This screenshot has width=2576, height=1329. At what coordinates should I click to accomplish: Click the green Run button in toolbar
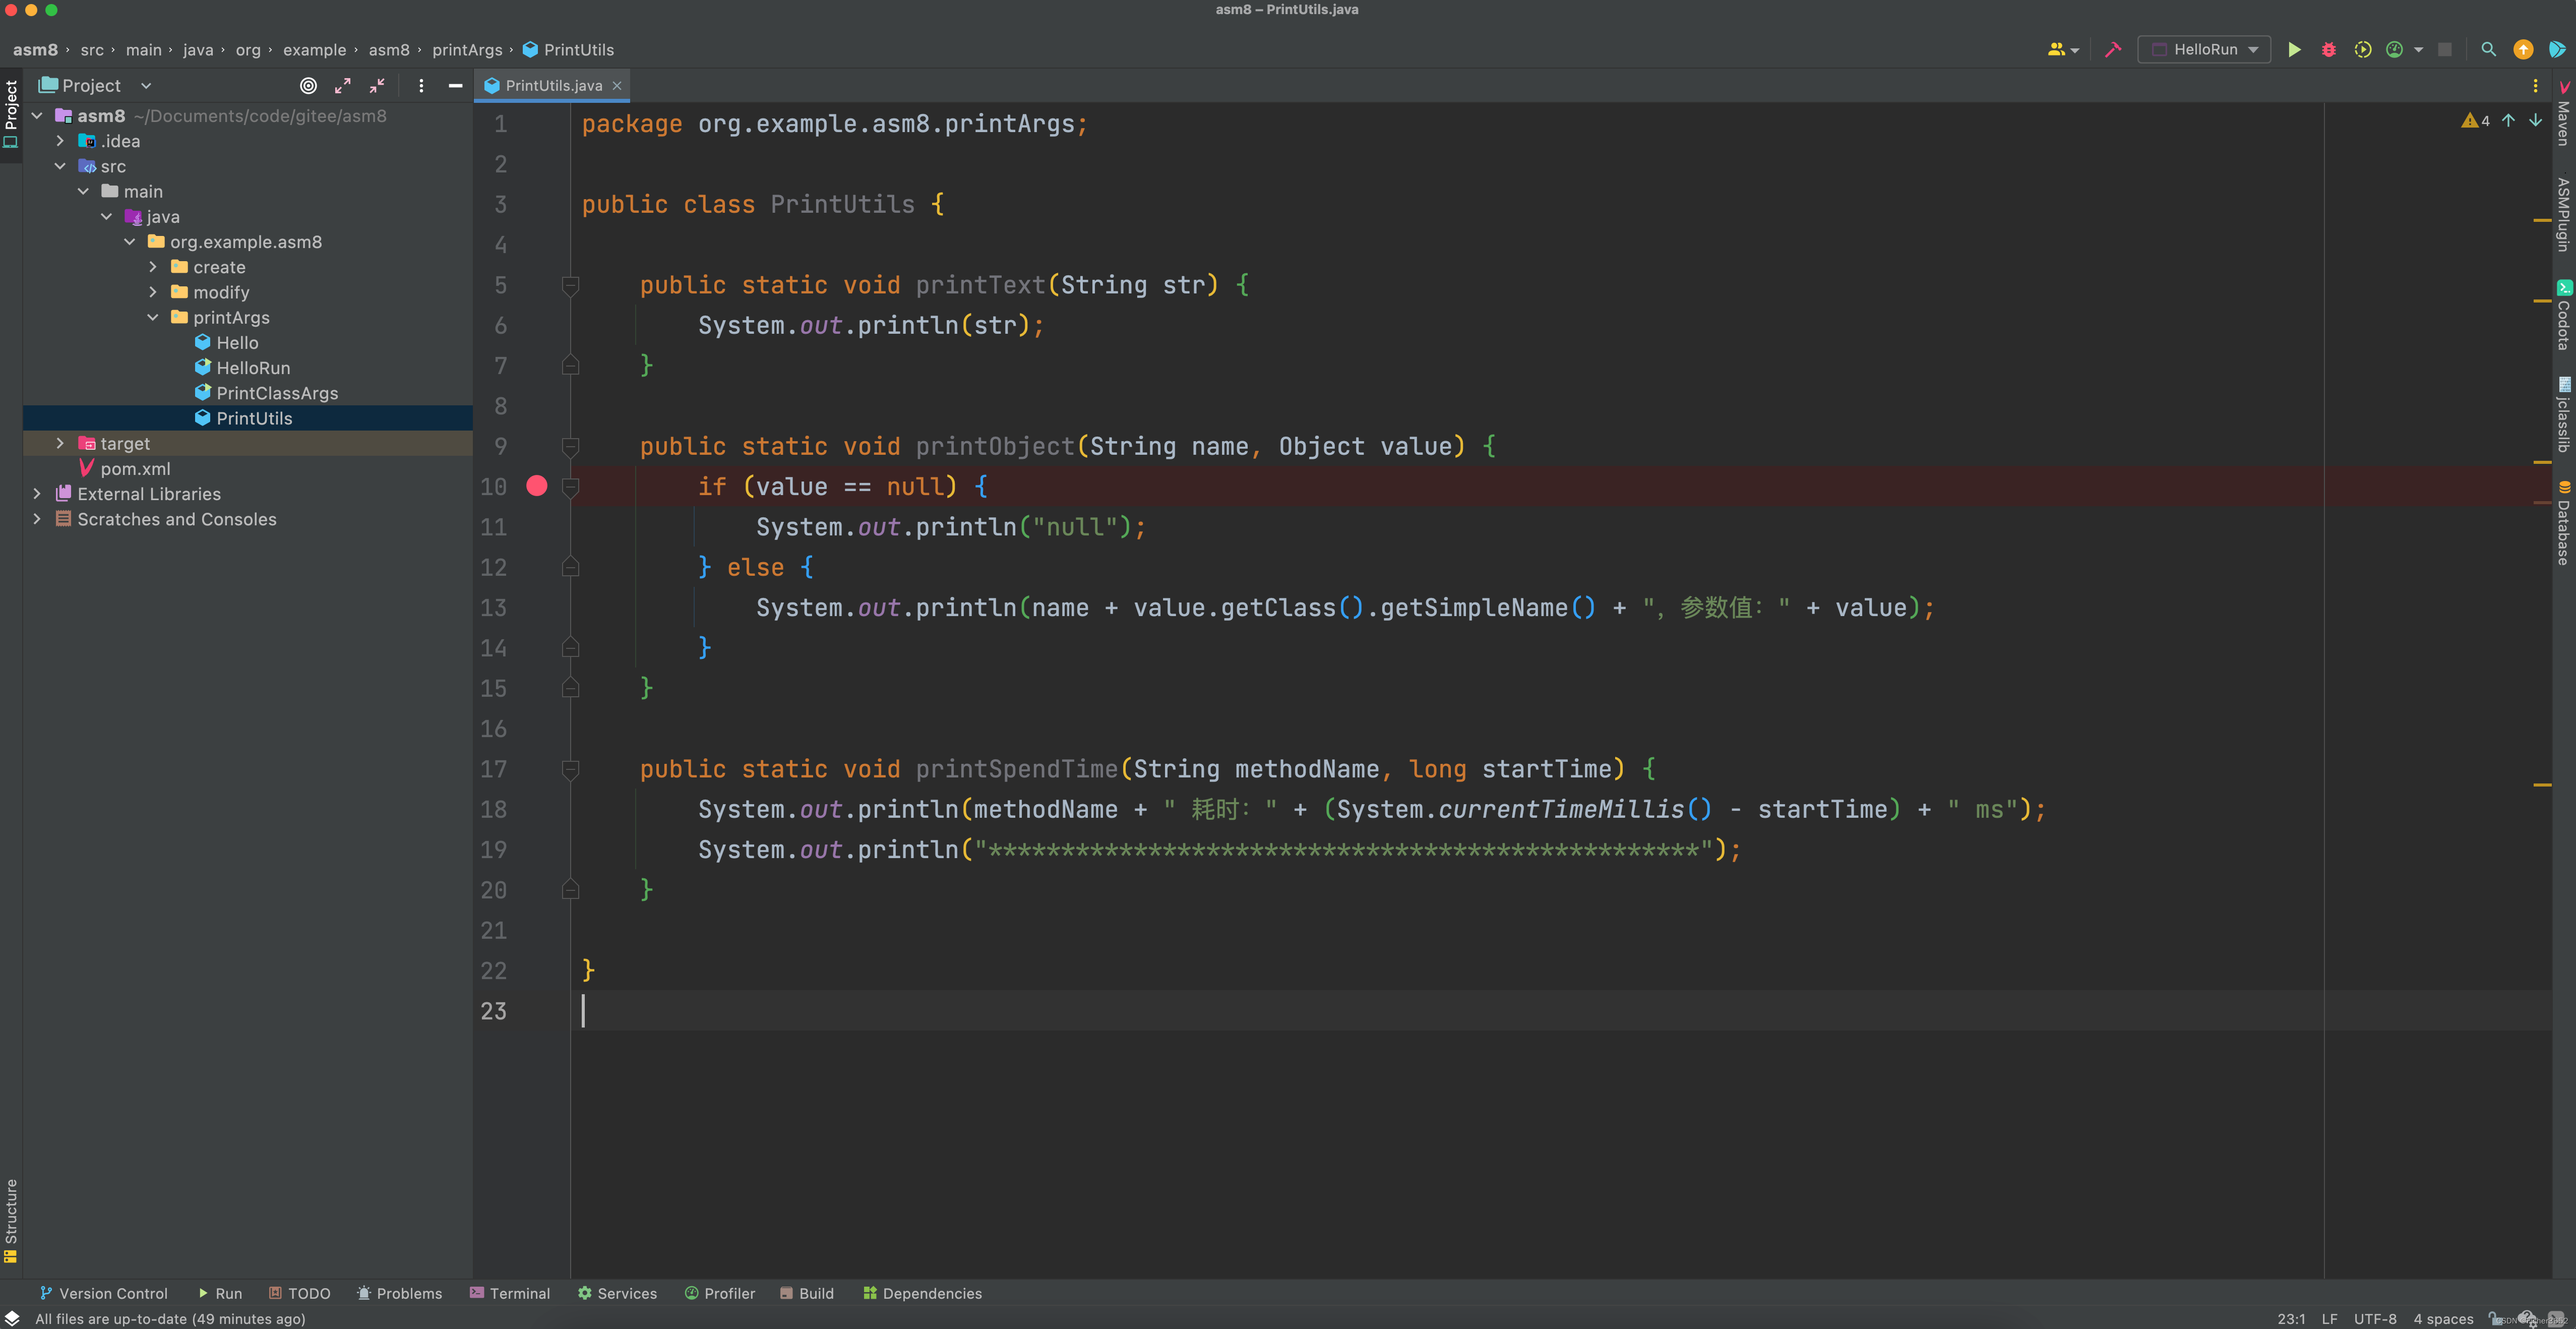2294,49
